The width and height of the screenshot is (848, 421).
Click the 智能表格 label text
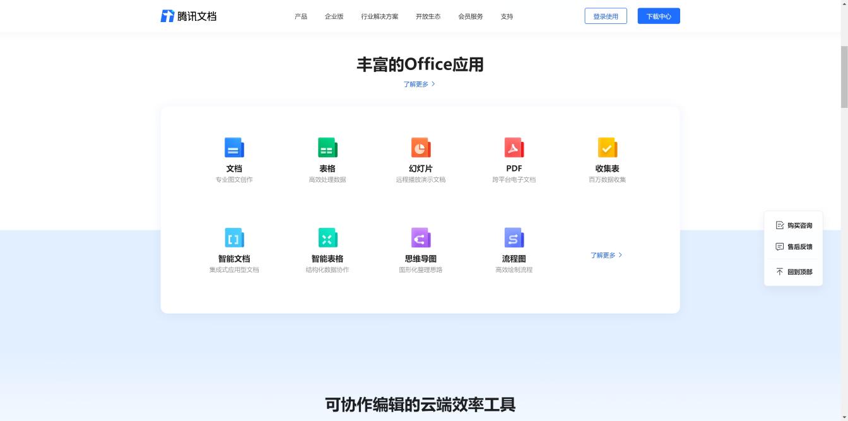pyautogui.click(x=327, y=259)
